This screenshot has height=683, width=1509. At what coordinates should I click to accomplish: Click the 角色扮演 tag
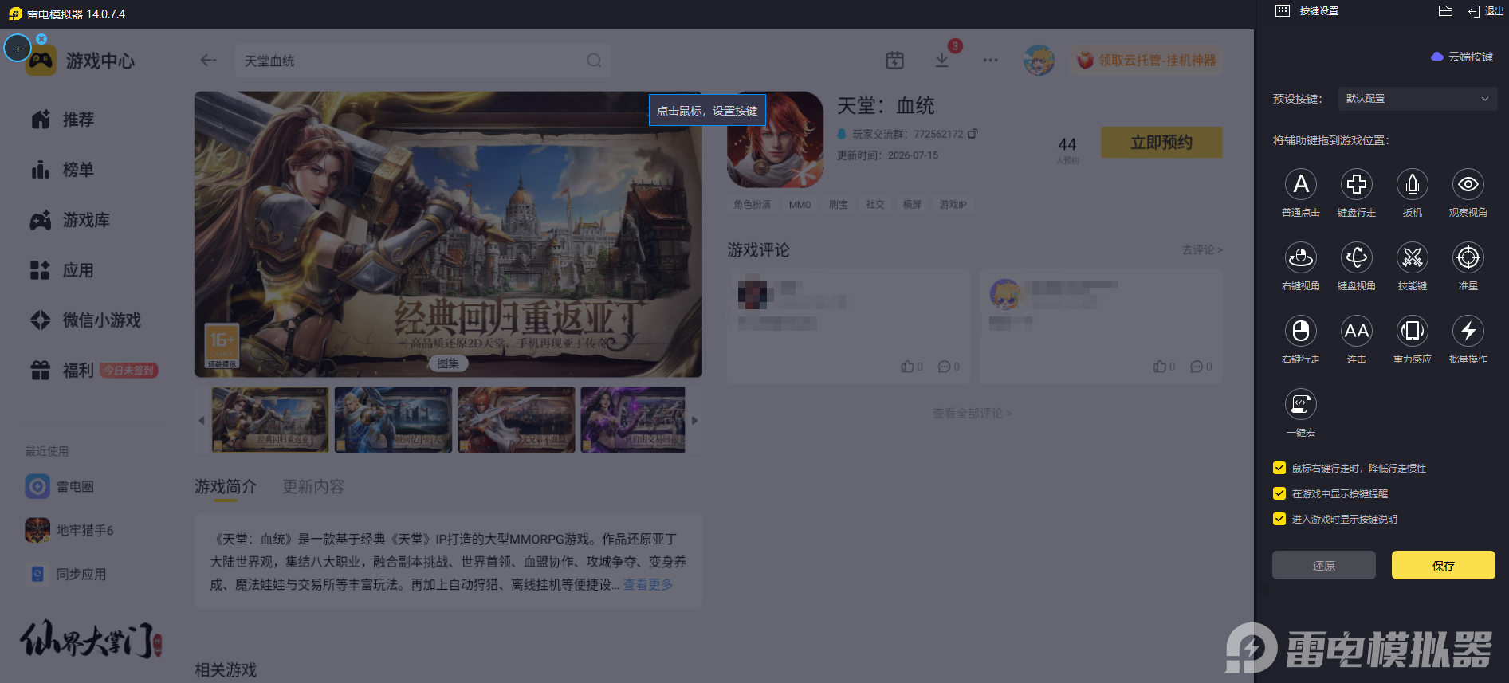click(x=753, y=205)
